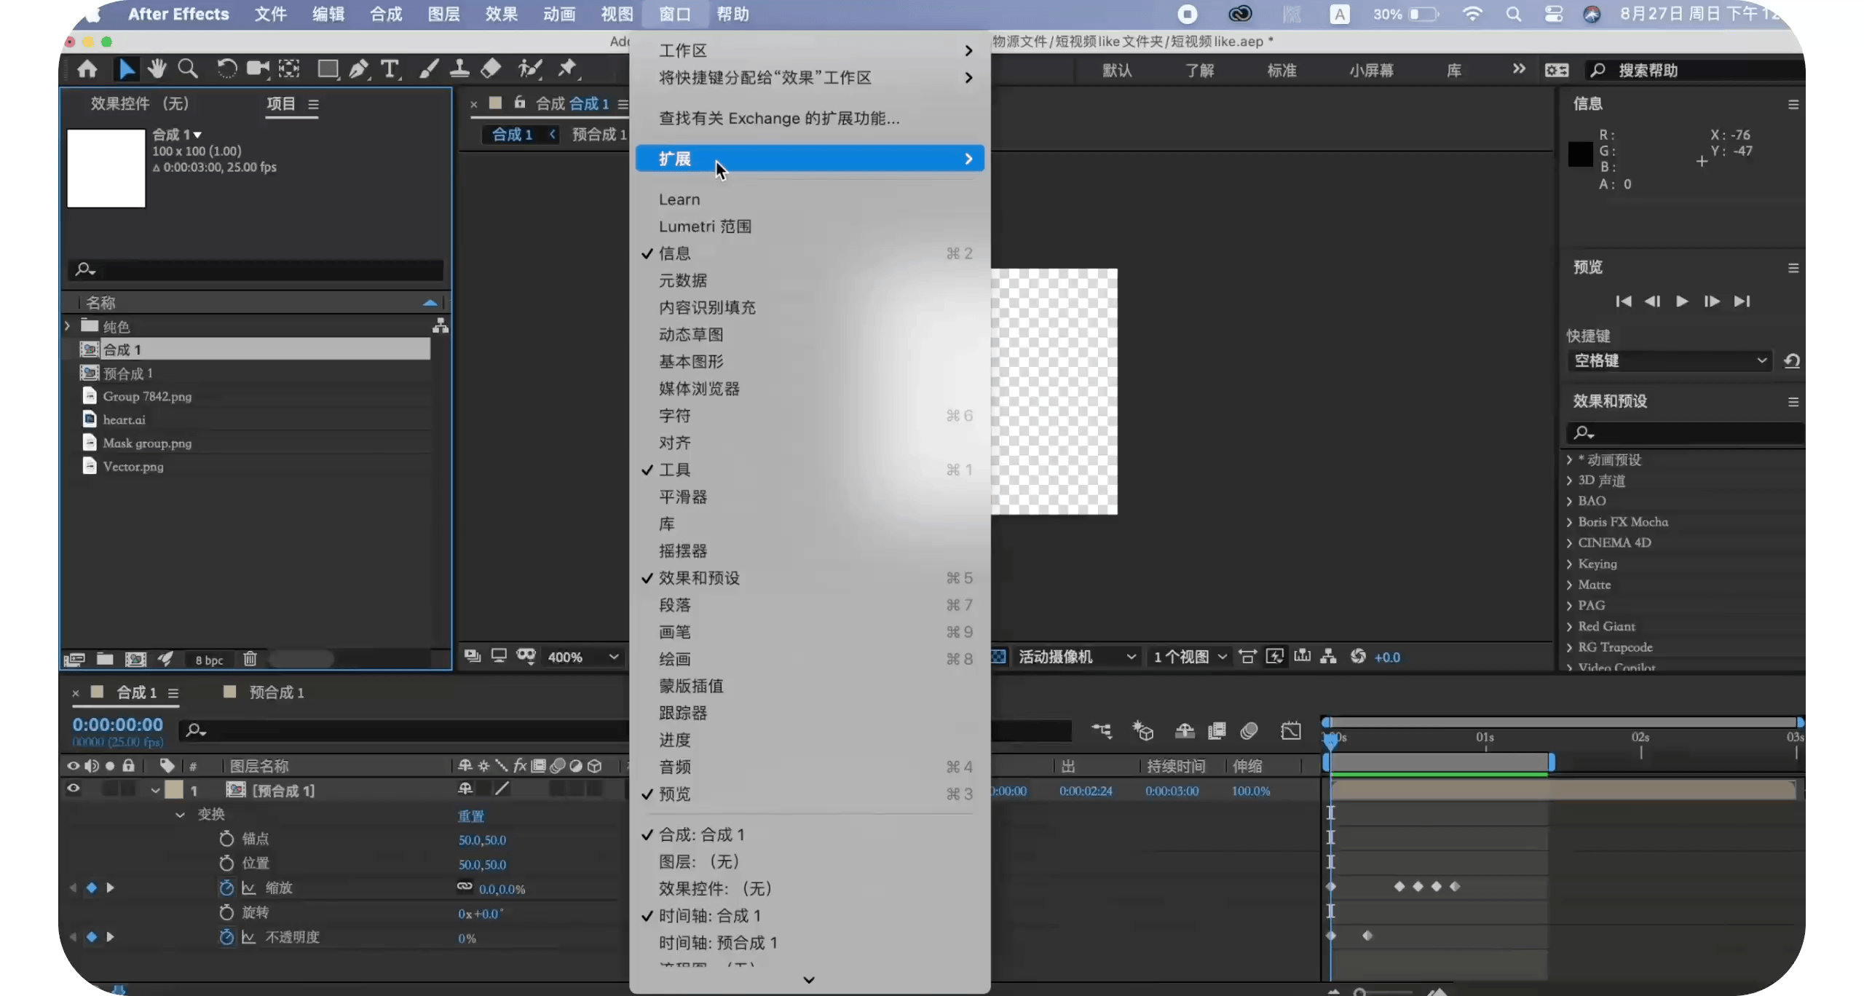Toggle the lock column for layer 1
The width and height of the screenshot is (1864, 996).
pos(129,790)
